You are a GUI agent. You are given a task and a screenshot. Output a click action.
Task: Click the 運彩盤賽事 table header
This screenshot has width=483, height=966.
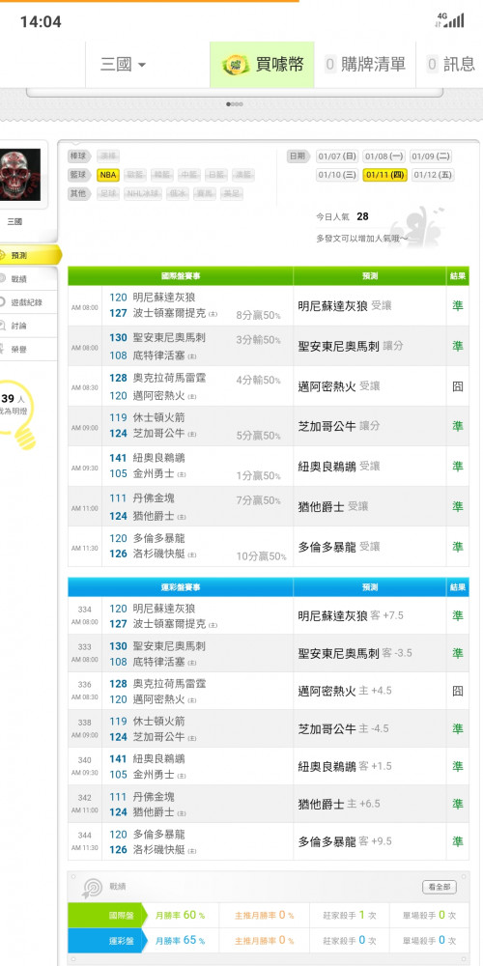(181, 587)
